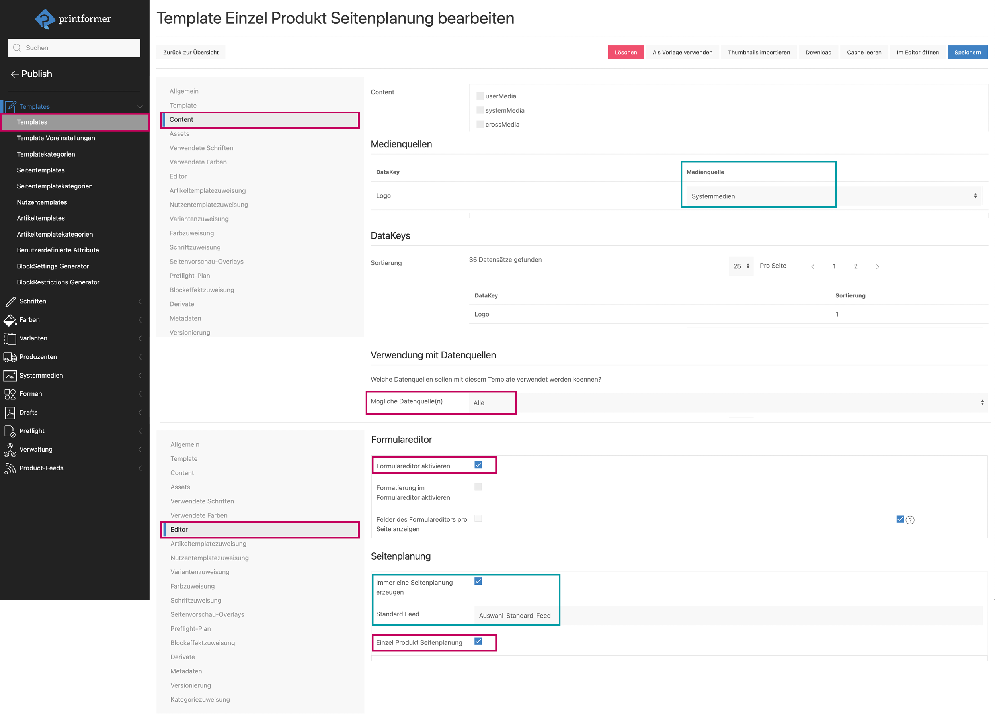
Task: Click the Product-Feeds sidebar icon
Action: pos(10,468)
